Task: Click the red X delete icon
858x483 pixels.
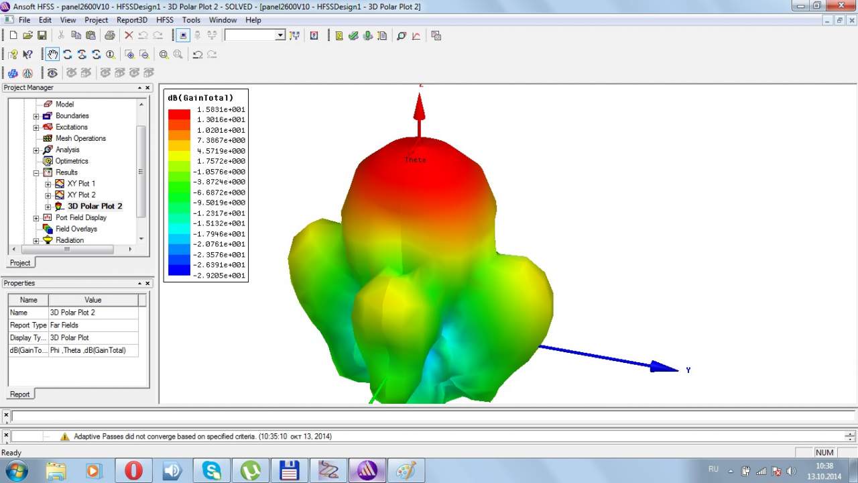Action: (x=129, y=36)
